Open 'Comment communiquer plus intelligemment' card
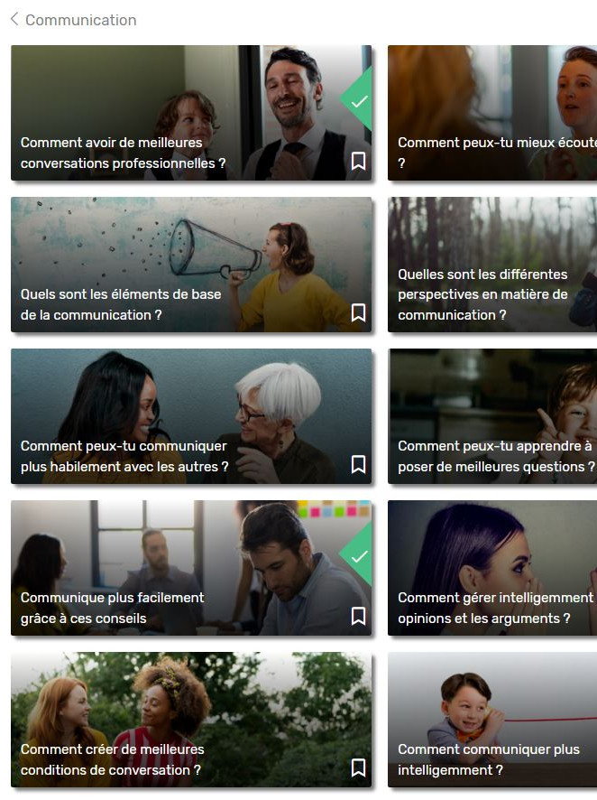The height and width of the screenshot is (800, 597). [492, 720]
